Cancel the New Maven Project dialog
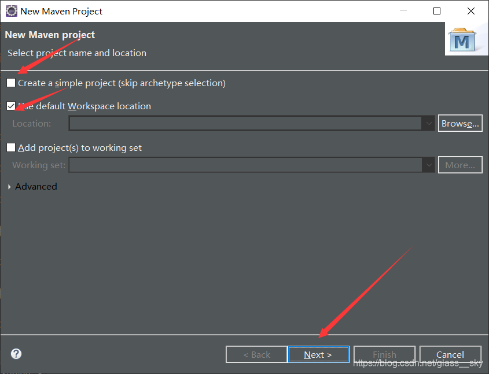The image size is (489, 374). [450, 354]
